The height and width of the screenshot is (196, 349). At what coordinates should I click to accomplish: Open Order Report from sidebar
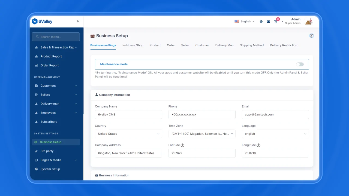[50, 65]
